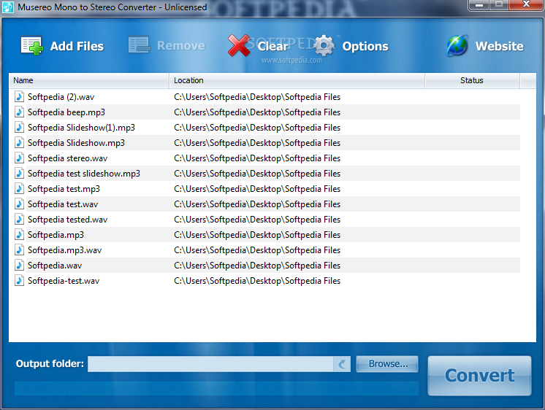
Task: Click the location path of Softpedia-test.wav
Action: pyautogui.click(x=257, y=281)
